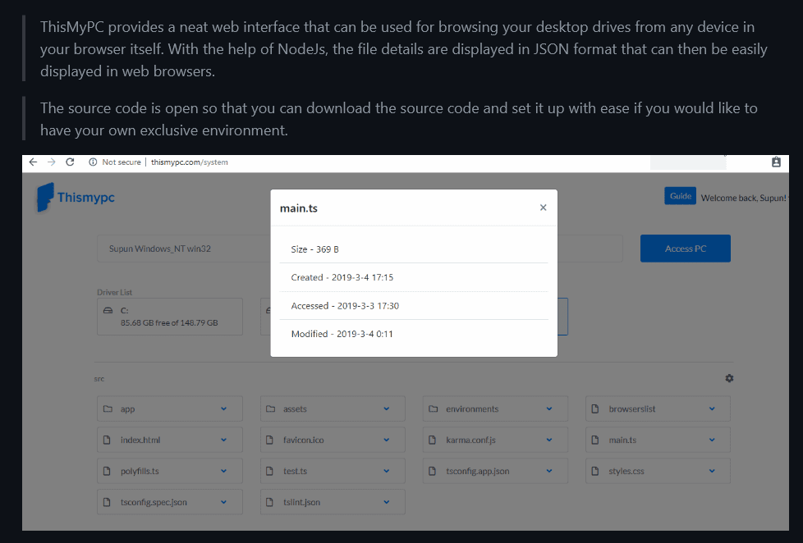The image size is (803, 543).
Task: Select the C: drive card
Action: click(169, 317)
